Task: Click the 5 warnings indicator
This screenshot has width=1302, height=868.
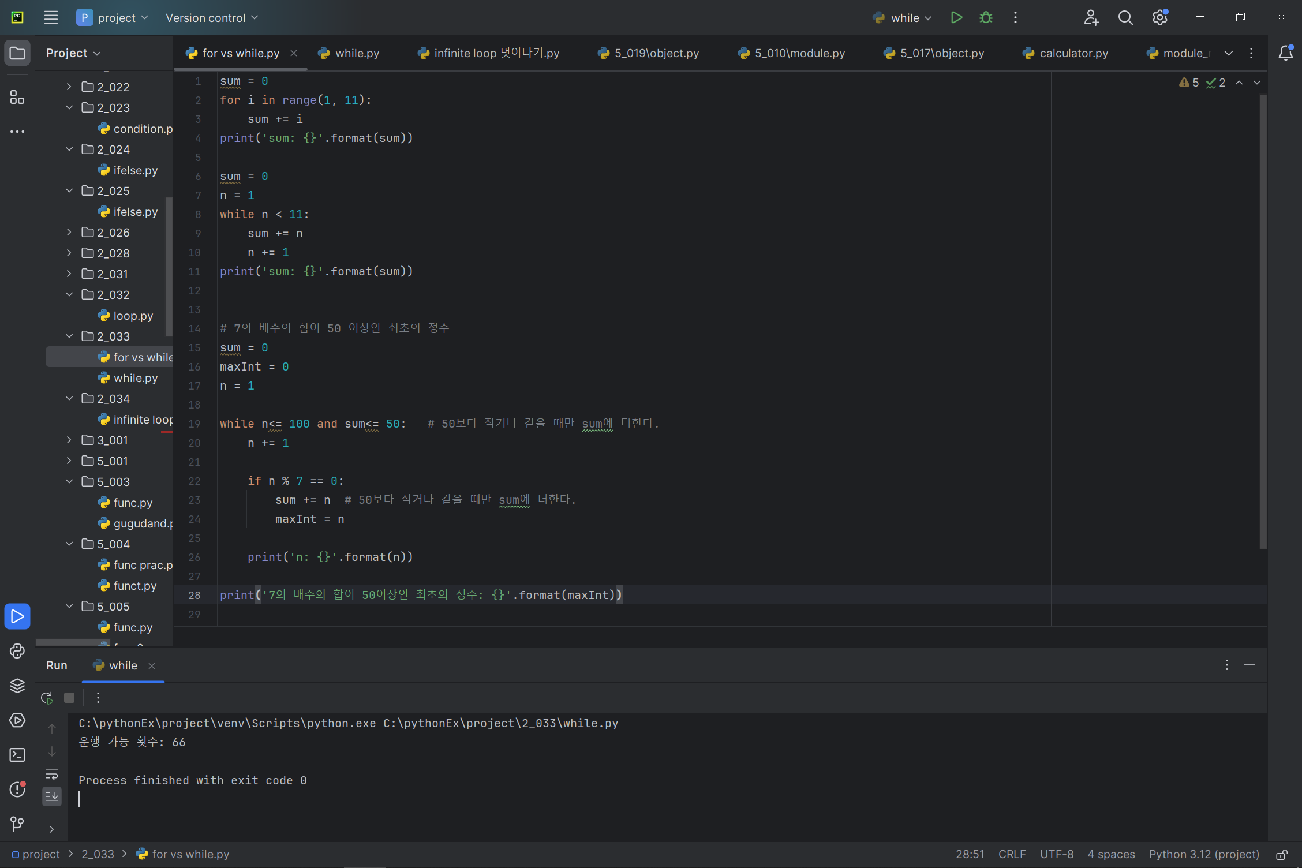Action: click(1189, 83)
